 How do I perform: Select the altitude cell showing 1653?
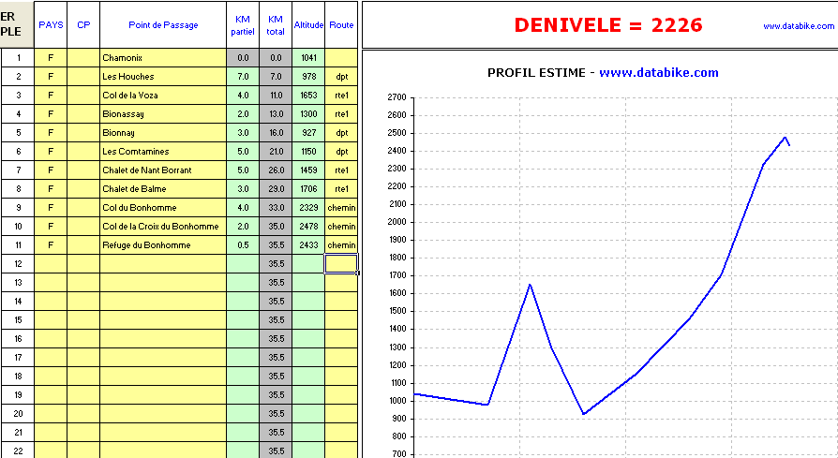pos(308,96)
